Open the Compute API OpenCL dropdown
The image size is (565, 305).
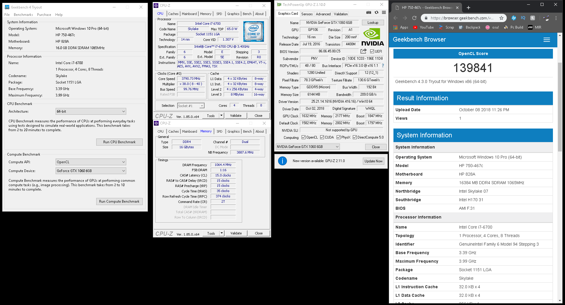point(91,162)
